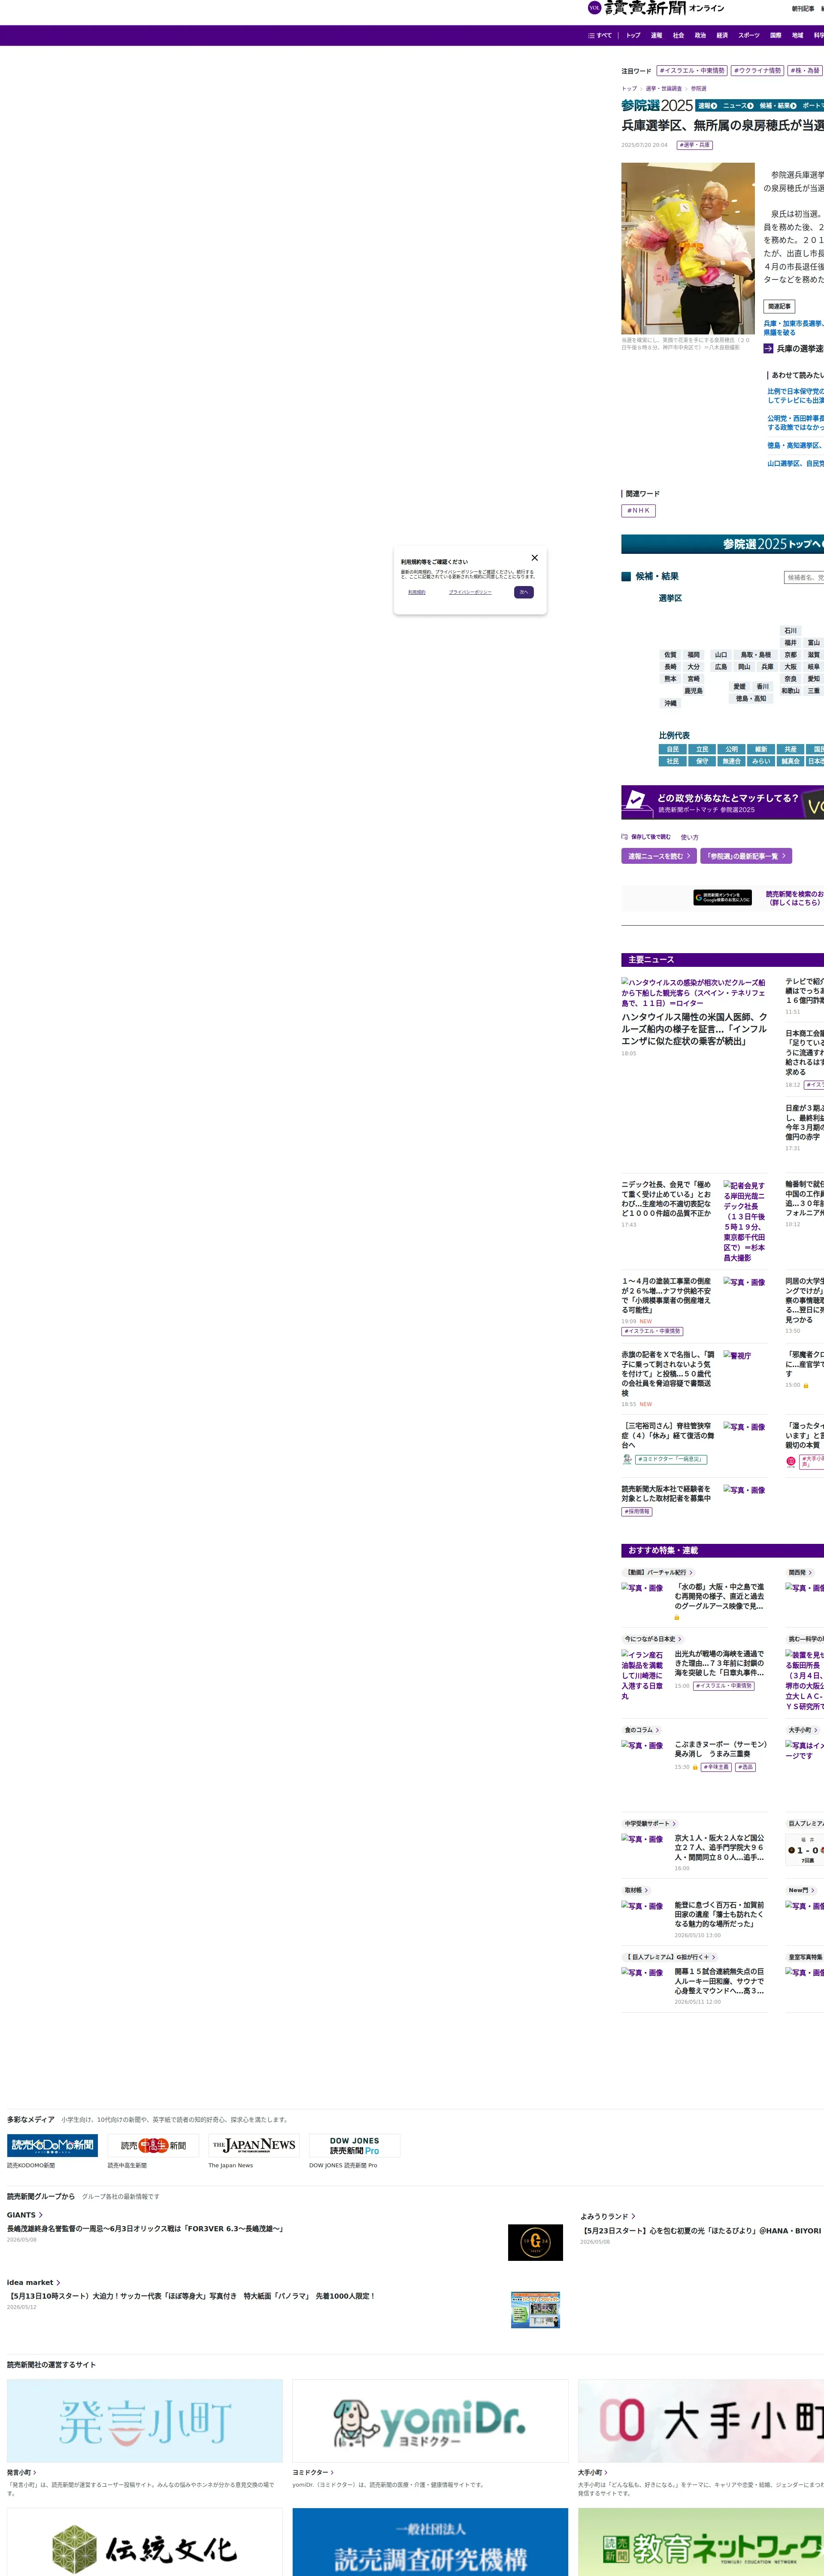Screen dimensions: 824x2576
Task: Select the #イスラエル・中東情勢 hot keyword tag
Action: (692, 71)
